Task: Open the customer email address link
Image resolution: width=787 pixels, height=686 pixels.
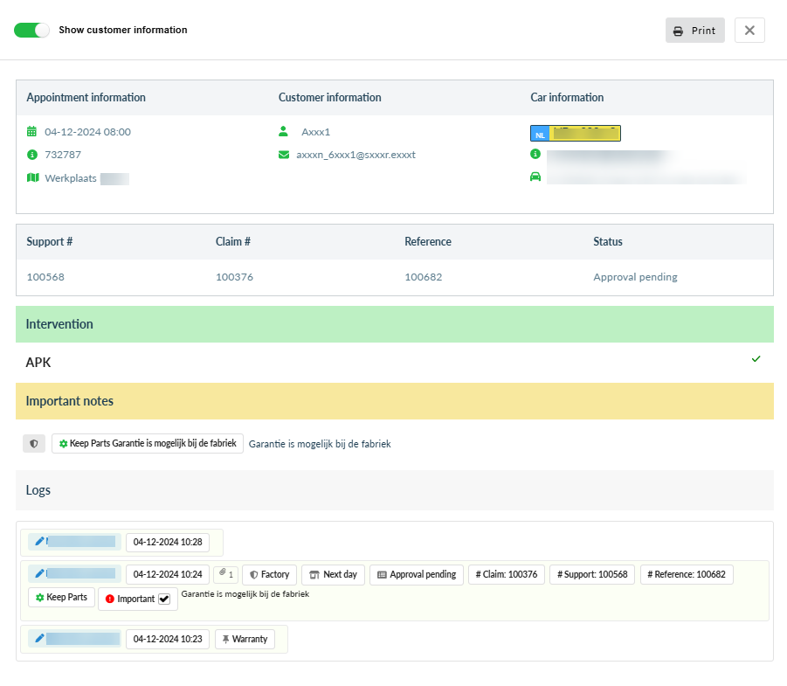Action: click(x=356, y=155)
